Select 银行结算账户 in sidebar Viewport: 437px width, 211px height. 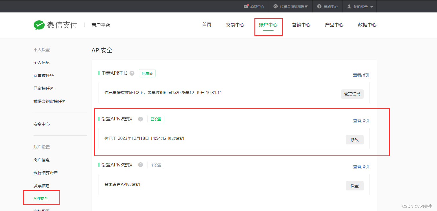[45, 173]
